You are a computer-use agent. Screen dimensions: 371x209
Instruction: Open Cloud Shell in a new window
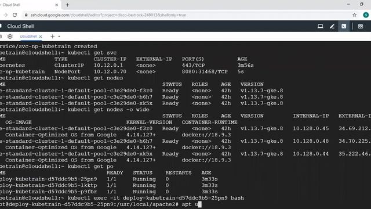361,26
